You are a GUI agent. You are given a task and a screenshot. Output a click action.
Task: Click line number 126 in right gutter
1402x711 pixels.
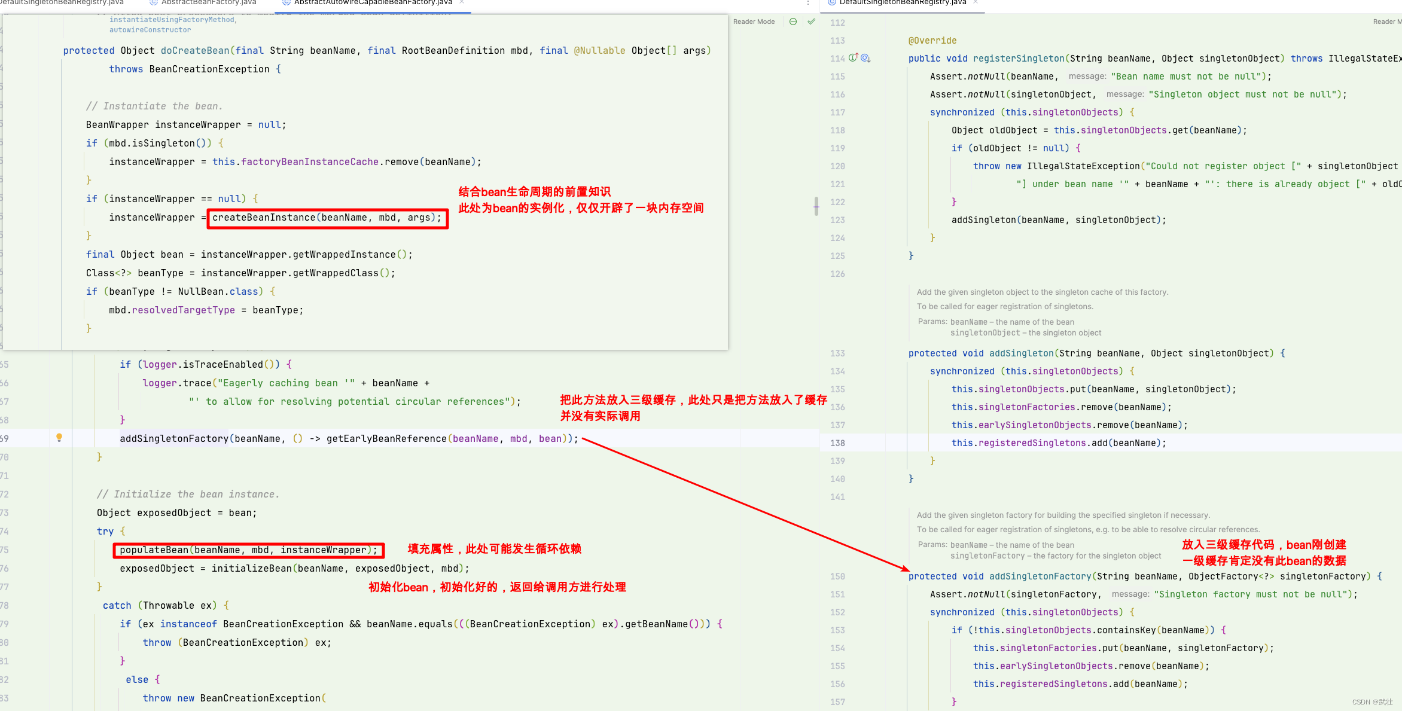point(837,274)
